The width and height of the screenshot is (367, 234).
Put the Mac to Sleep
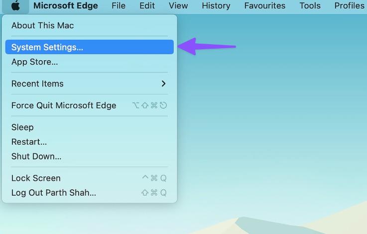pos(90,127)
